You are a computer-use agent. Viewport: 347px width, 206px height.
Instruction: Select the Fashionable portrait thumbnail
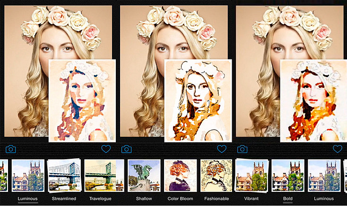point(216,176)
